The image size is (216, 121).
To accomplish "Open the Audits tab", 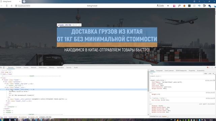I will tap(76, 68).
